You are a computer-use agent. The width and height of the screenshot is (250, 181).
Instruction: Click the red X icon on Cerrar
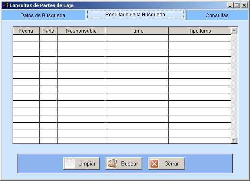tap(155, 163)
